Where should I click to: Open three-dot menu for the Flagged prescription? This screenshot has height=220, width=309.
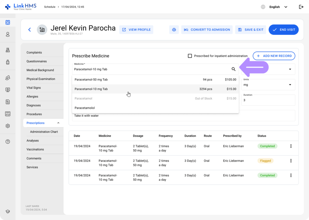(291, 161)
